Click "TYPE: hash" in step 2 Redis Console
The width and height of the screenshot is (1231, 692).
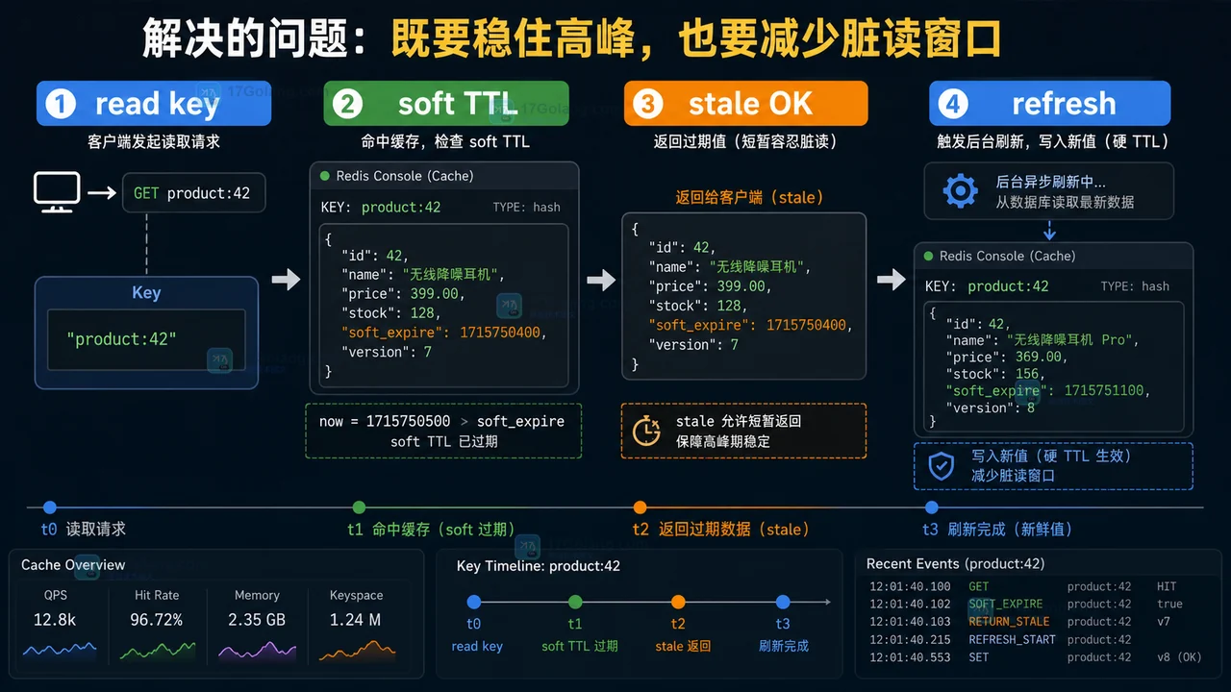pyautogui.click(x=526, y=207)
